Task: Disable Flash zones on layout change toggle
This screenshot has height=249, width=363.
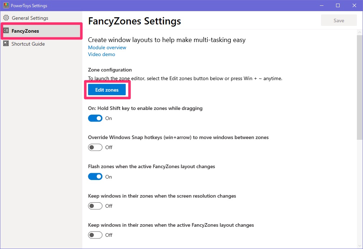Action: point(95,176)
